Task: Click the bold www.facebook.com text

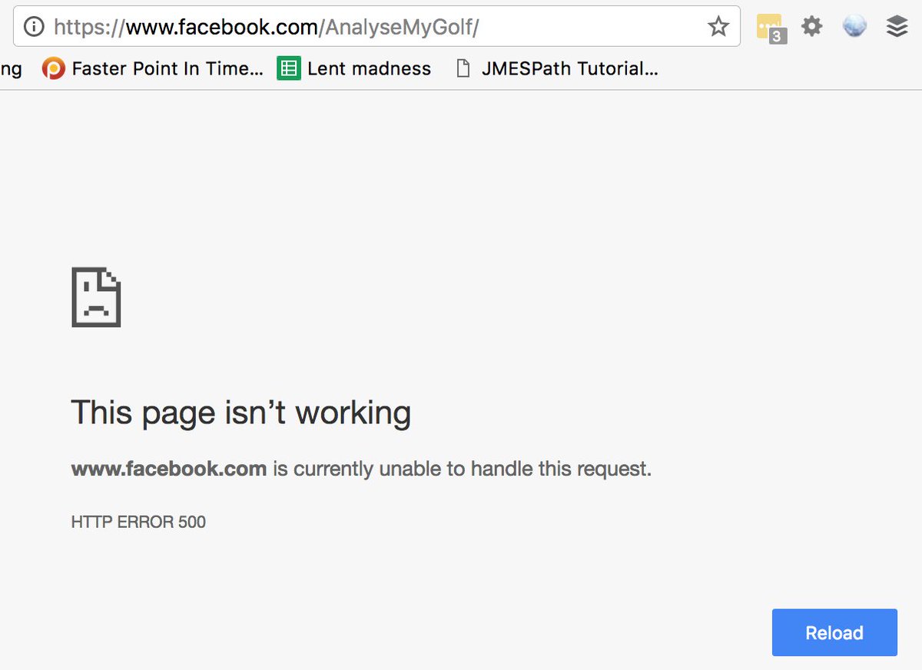Action: click(x=169, y=469)
